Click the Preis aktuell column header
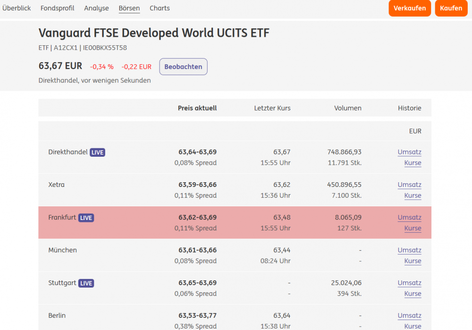 coord(197,108)
